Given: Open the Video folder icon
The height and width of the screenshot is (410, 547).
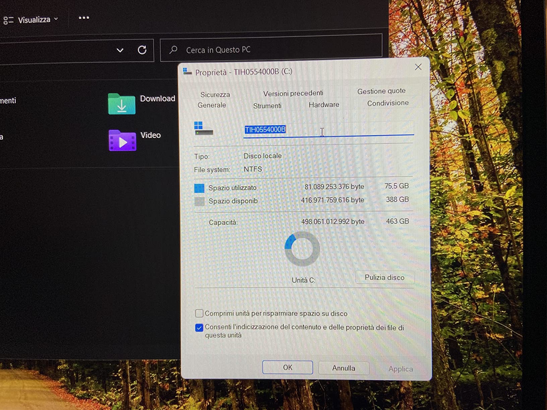Looking at the screenshot, I should coord(122,140).
